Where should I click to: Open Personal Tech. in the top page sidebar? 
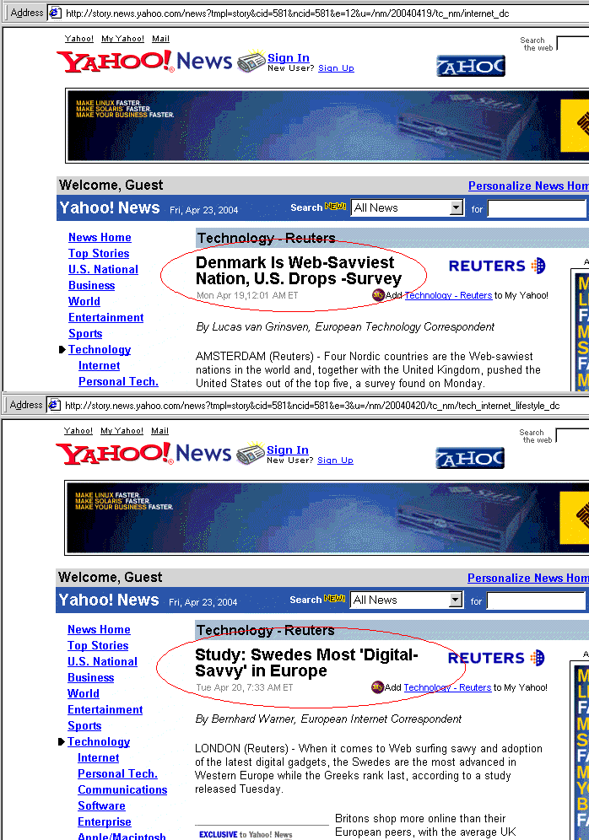click(118, 382)
